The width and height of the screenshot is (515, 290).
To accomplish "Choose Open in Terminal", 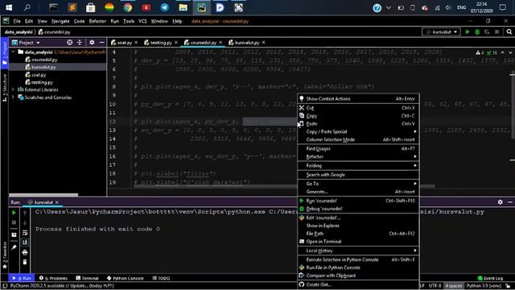I will tap(358, 242).
